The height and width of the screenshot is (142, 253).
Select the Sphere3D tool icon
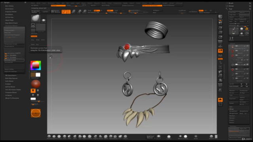click(x=242, y=29)
